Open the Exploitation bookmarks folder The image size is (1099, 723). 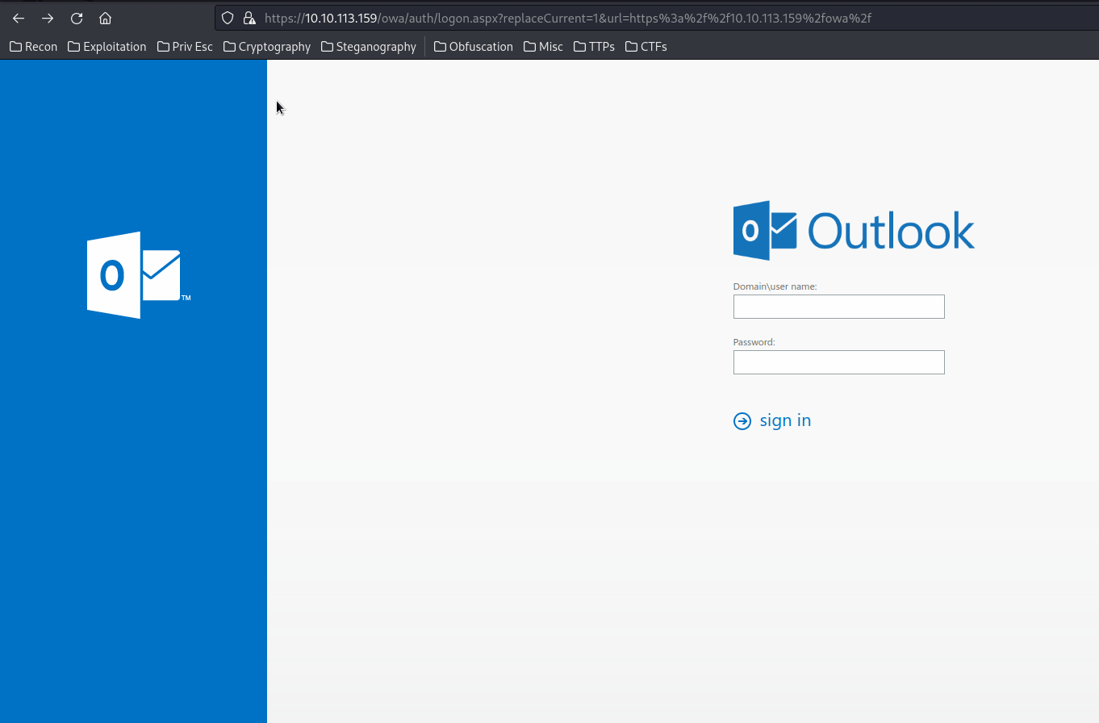coord(107,47)
